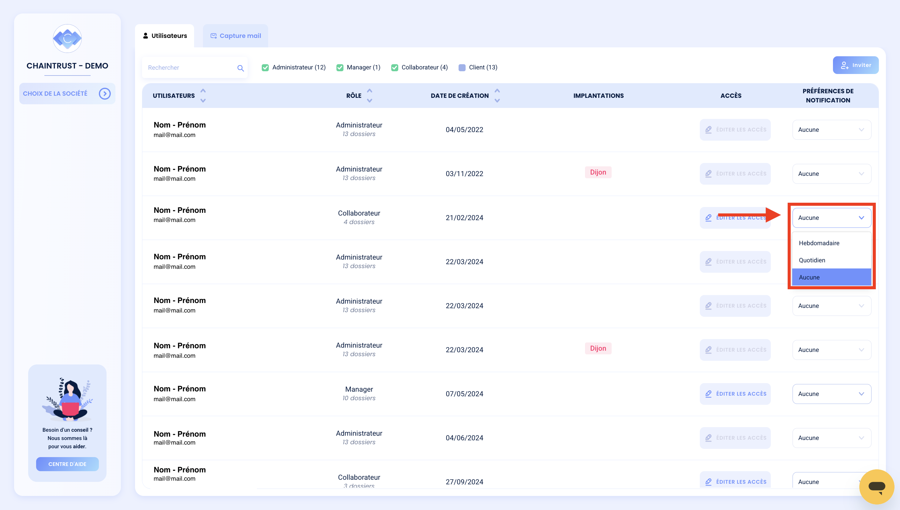This screenshot has height=510, width=900.
Task: Click the help illustration of woman with laptop
Action: pyautogui.click(x=67, y=399)
